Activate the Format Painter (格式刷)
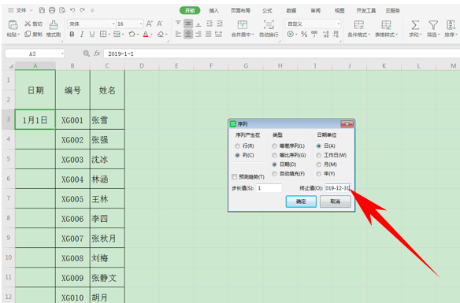 [x=53, y=25]
